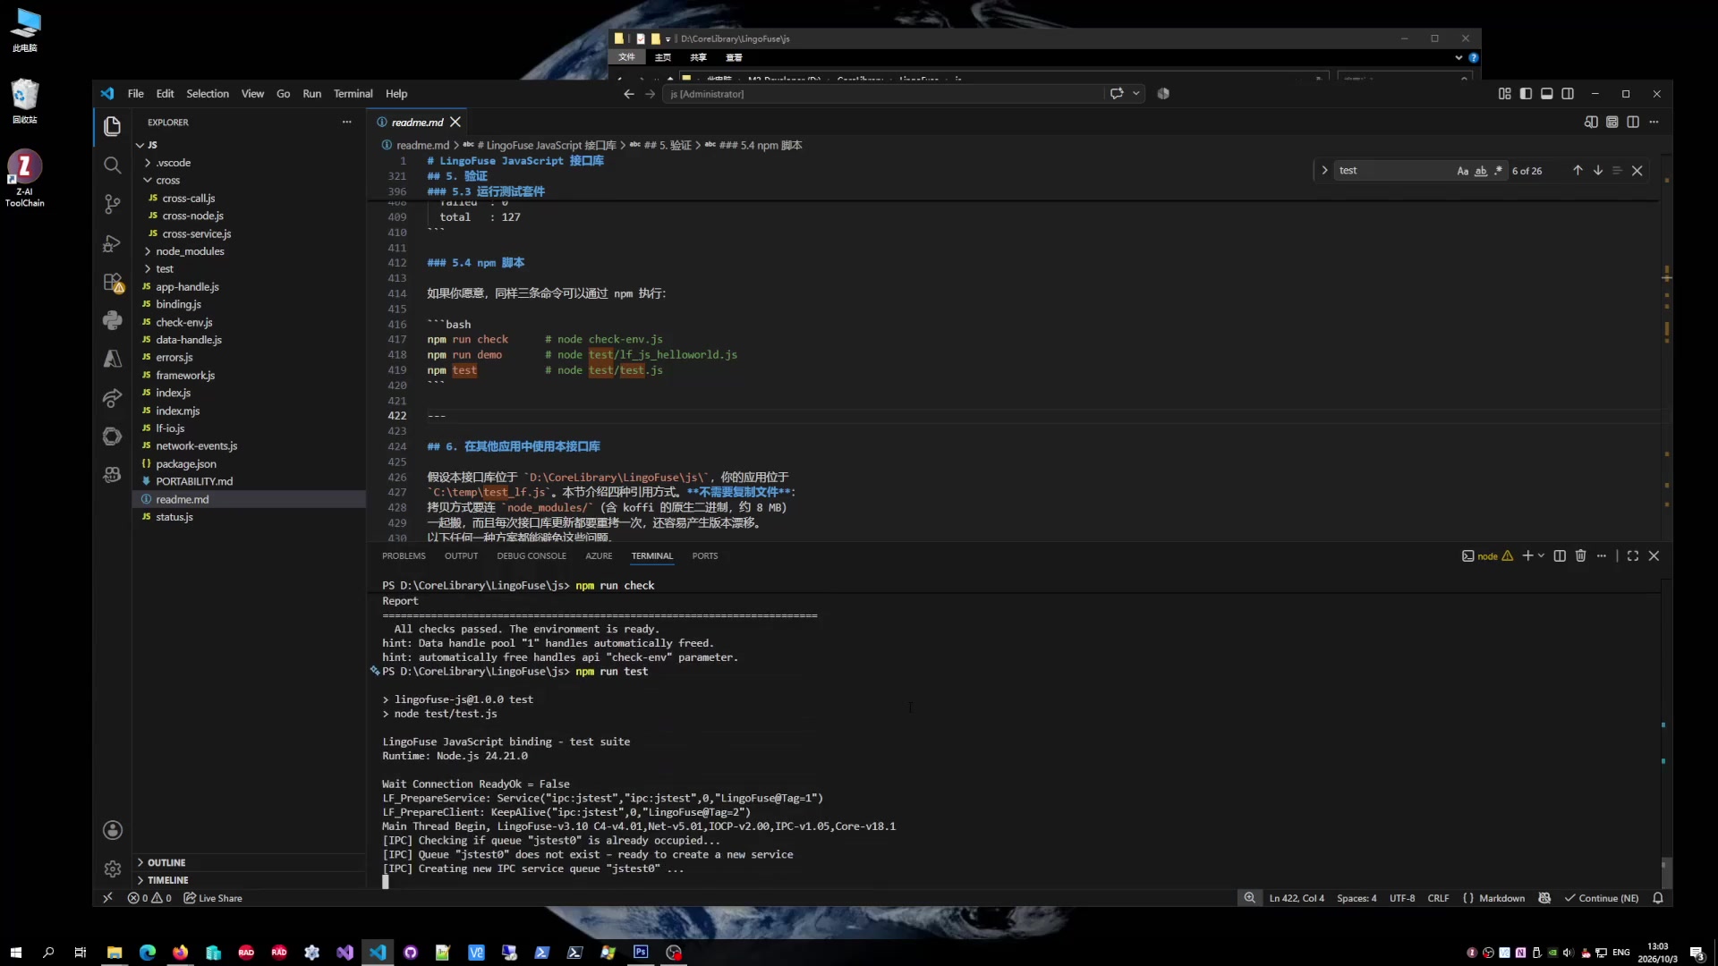Screen dimensions: 1718x966
Task: Open the Manage gear in activity bar
Action: tap(112, 869)
